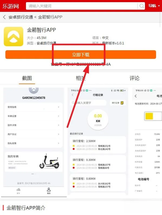Click the yellow battery level indicator

click(x=149, y=116)
